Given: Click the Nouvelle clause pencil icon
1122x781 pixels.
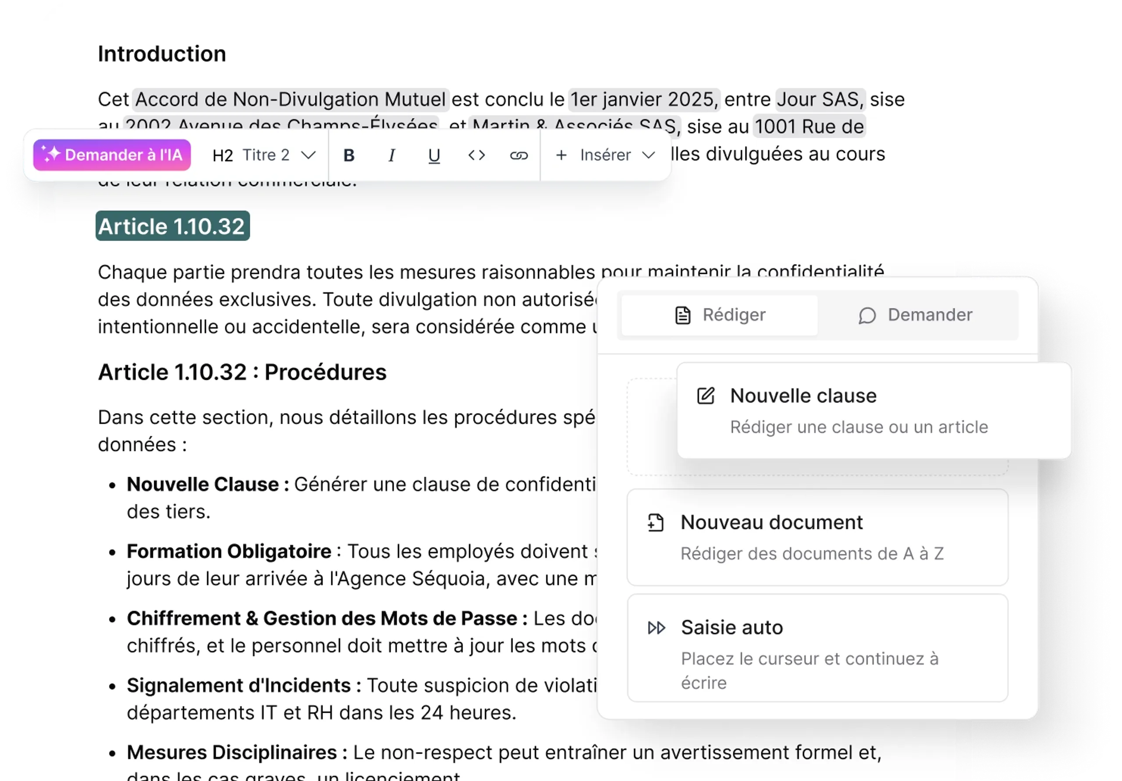Looking at the screenshot, I should 706,396.
